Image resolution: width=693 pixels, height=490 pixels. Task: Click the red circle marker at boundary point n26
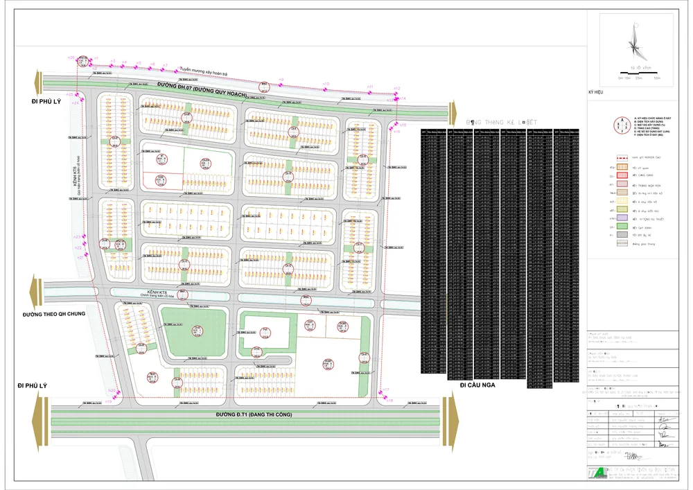pos(82,62)
